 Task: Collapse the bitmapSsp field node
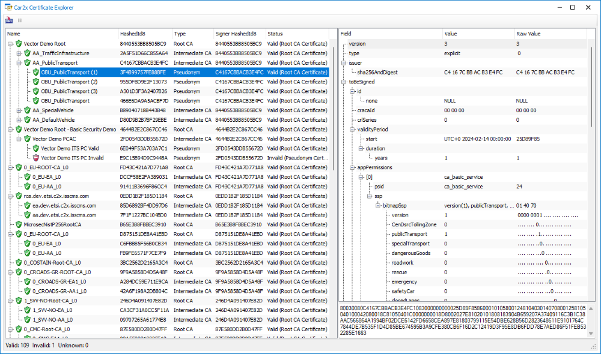click(378, 206)
